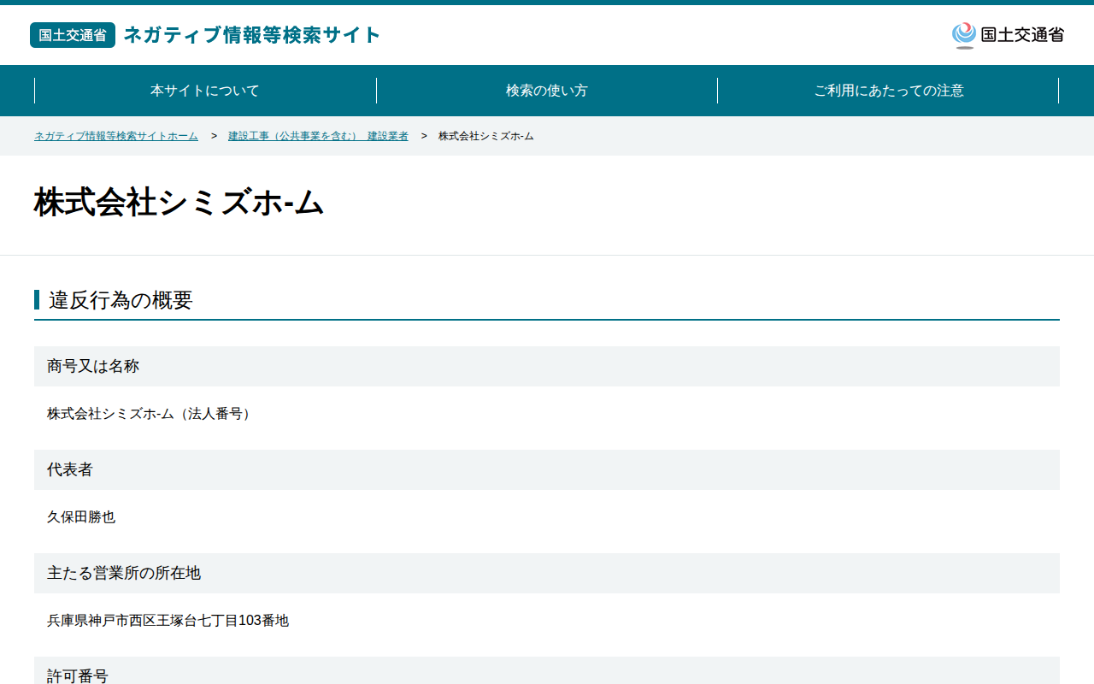Click the 違反行為の概要 section heading
The height and width of the screenshot is (684, 1094).
click(x=121, y=300)
